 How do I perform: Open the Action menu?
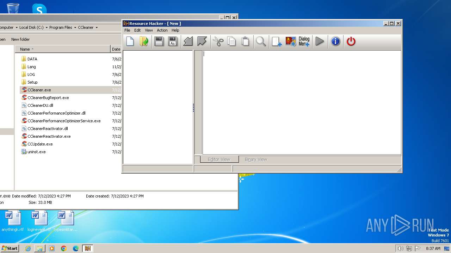pyautogui.click(x=162, y=30)
